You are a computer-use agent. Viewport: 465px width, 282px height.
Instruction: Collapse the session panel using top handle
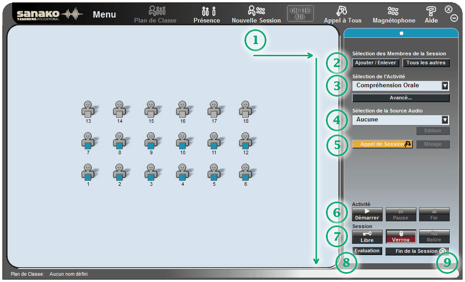pyautogui.click(x=401, y=33)
